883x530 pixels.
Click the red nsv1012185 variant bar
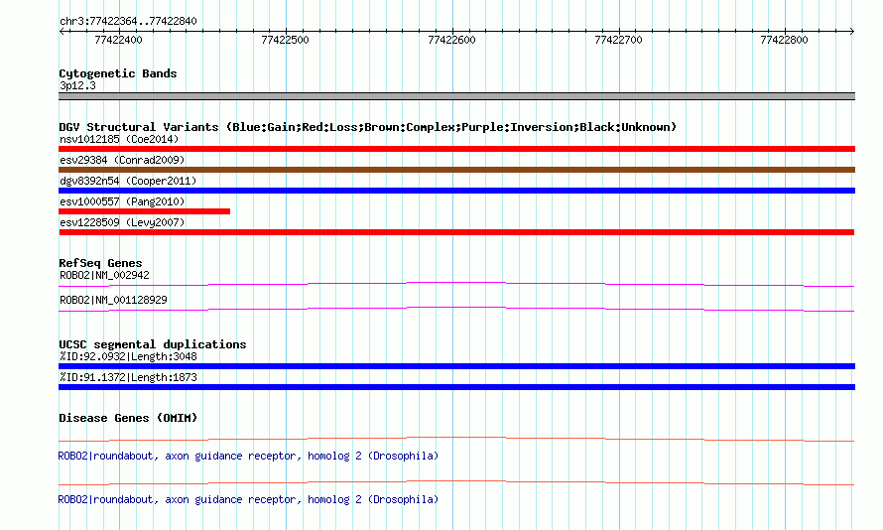(x=456, y=149)
